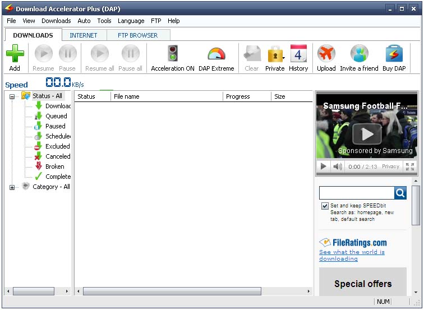Image resolution: width=424 pixels, height=310 pixels.
Task: Collapse the Status - All tree branch
Action: (x=12, y=96)
